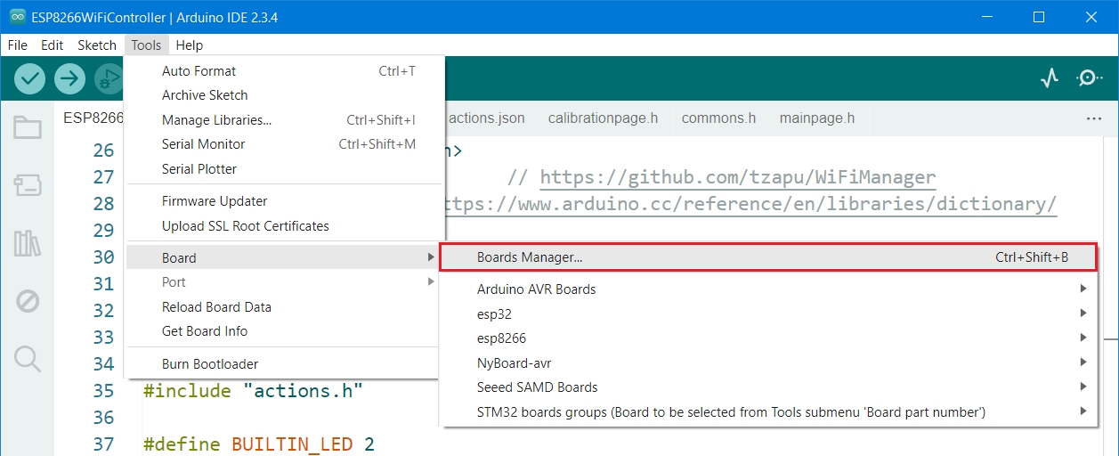Open the Serial Monitor magnifier icon
Image resolution: width=1119 pixels, height=456 pixels.
pos(1089,78)
